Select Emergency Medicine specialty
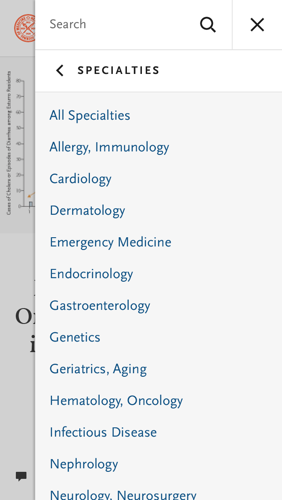Screen dimensions: 282x500 point(111,242)
